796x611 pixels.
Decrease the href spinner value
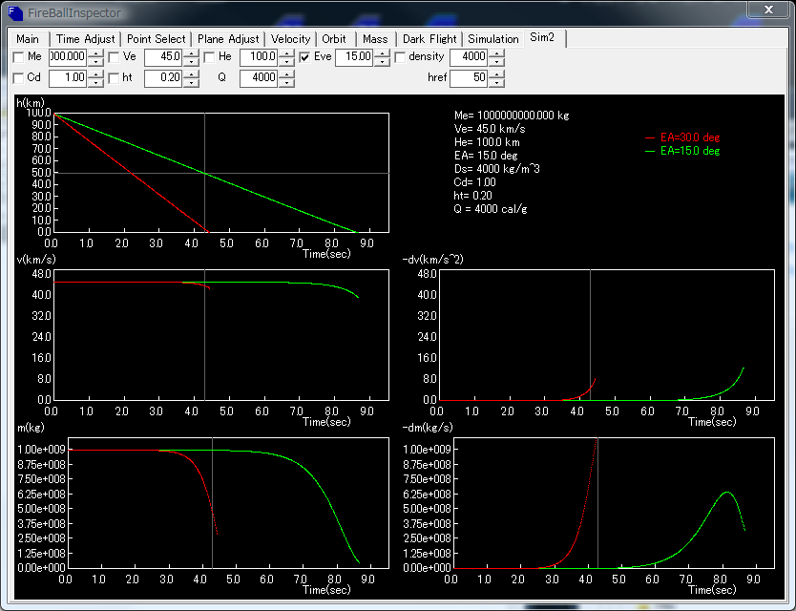tap(496, 83)
